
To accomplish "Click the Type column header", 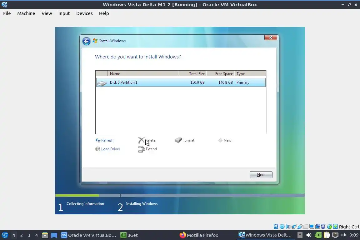I will tap(250, 73).
